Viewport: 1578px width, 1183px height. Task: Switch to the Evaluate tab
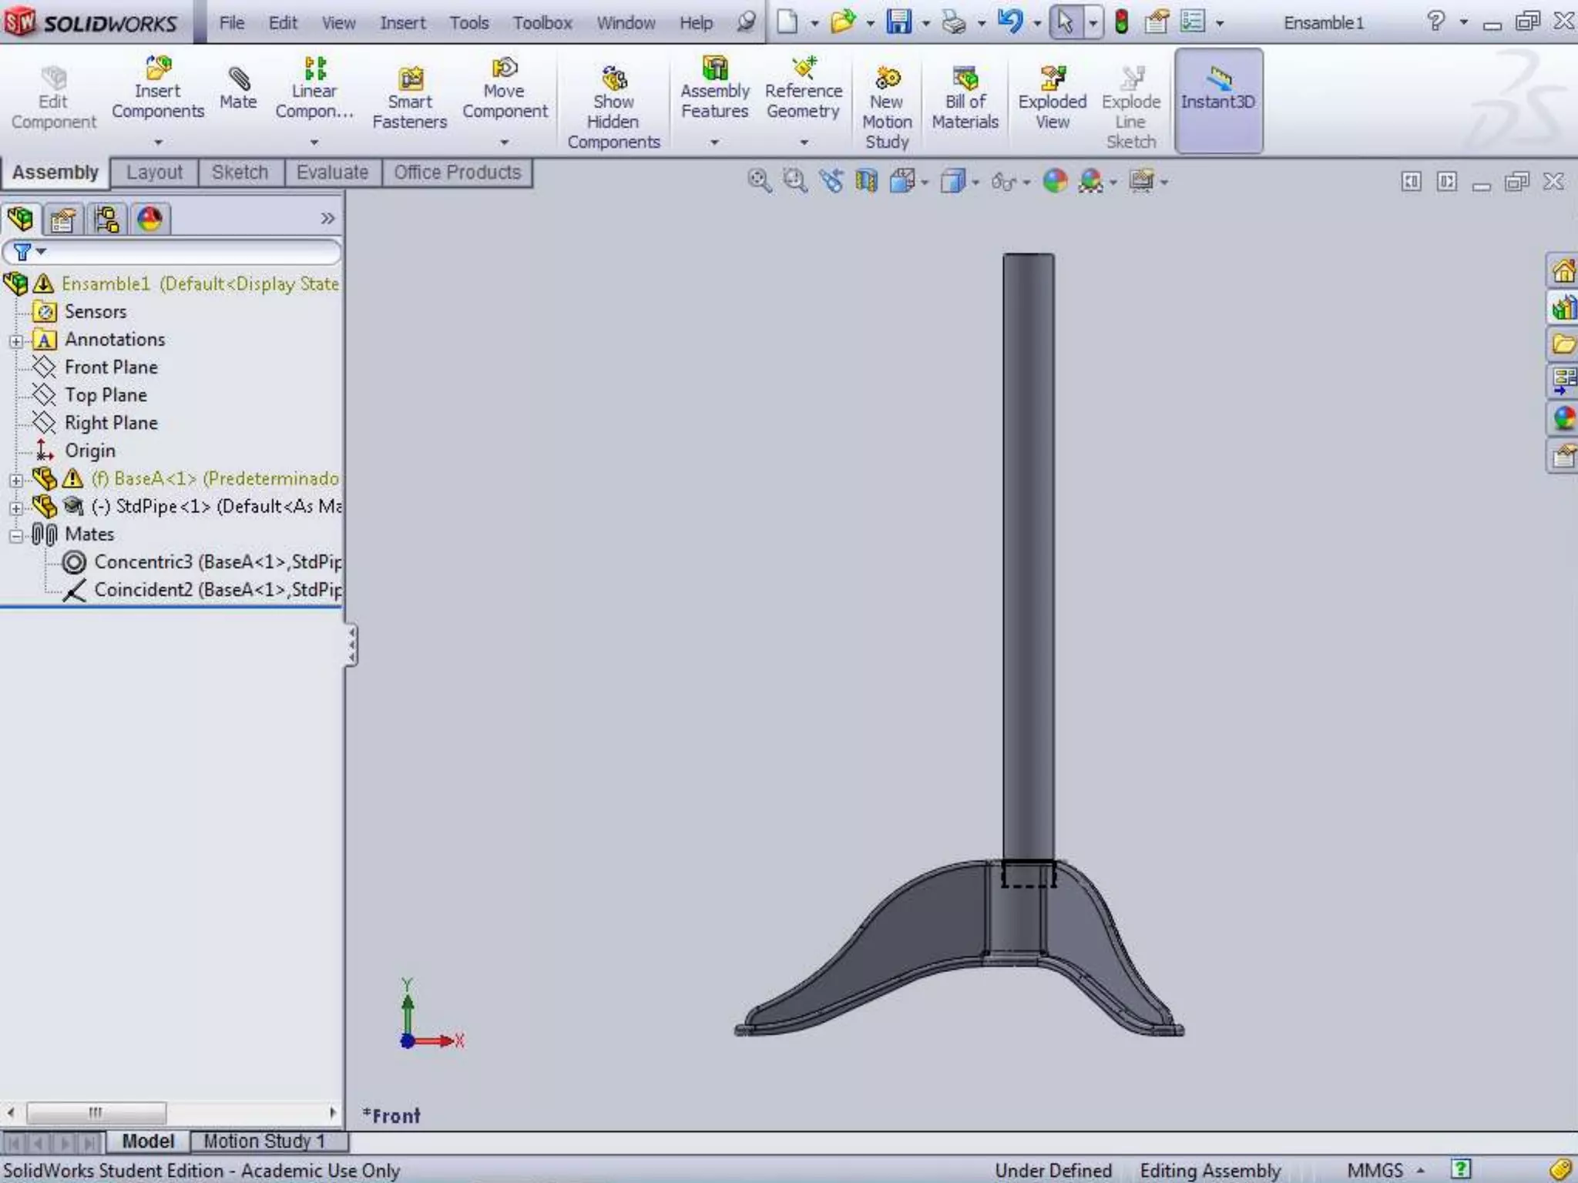(332, 173)
